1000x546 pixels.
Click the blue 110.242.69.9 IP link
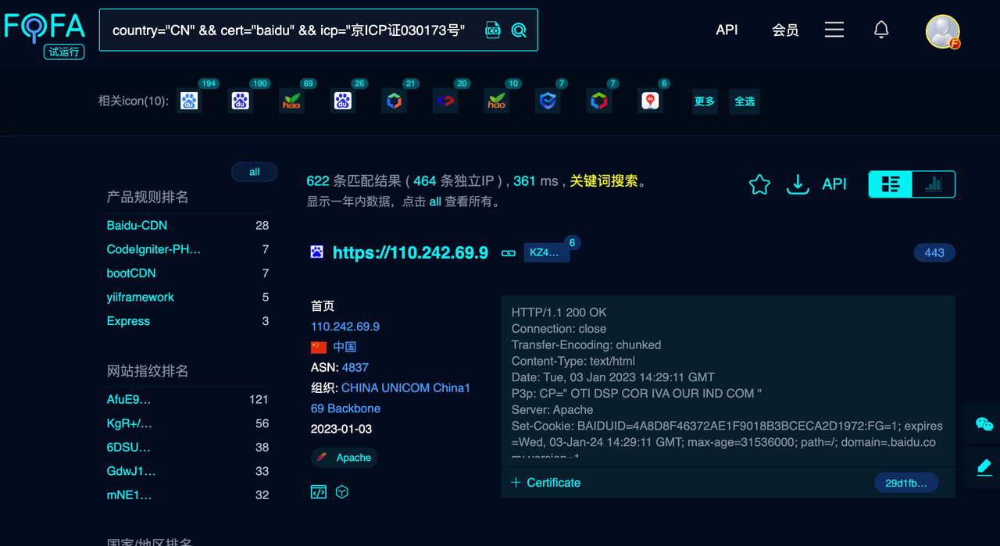pyautogui.click(x=345, y=327)
